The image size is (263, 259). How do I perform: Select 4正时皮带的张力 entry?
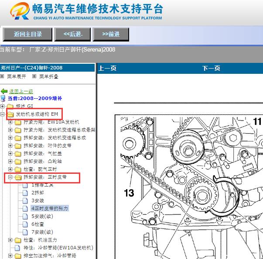point(50,208)
